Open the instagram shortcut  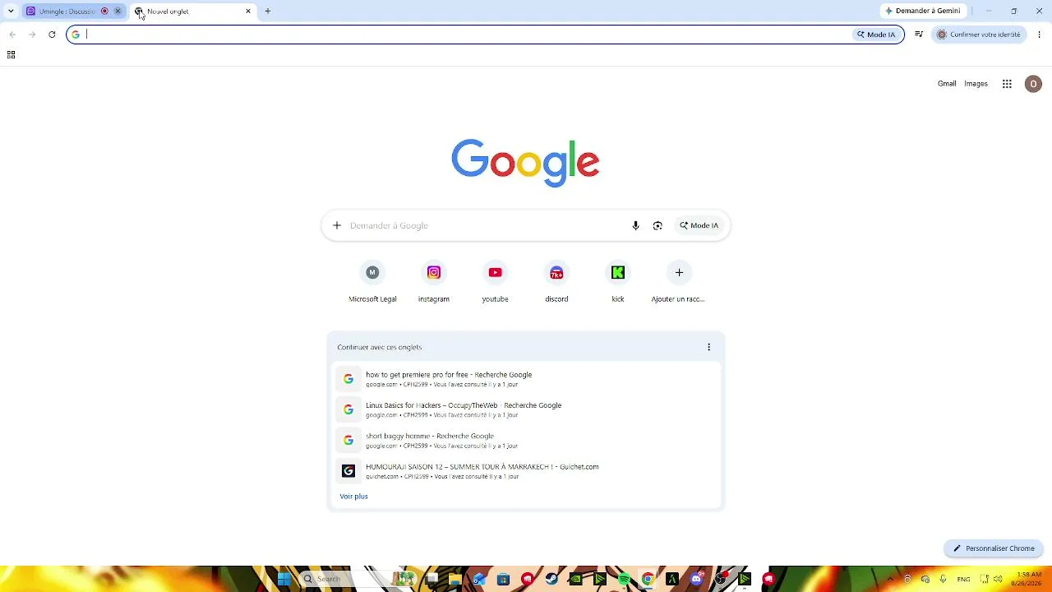point(434,282)
